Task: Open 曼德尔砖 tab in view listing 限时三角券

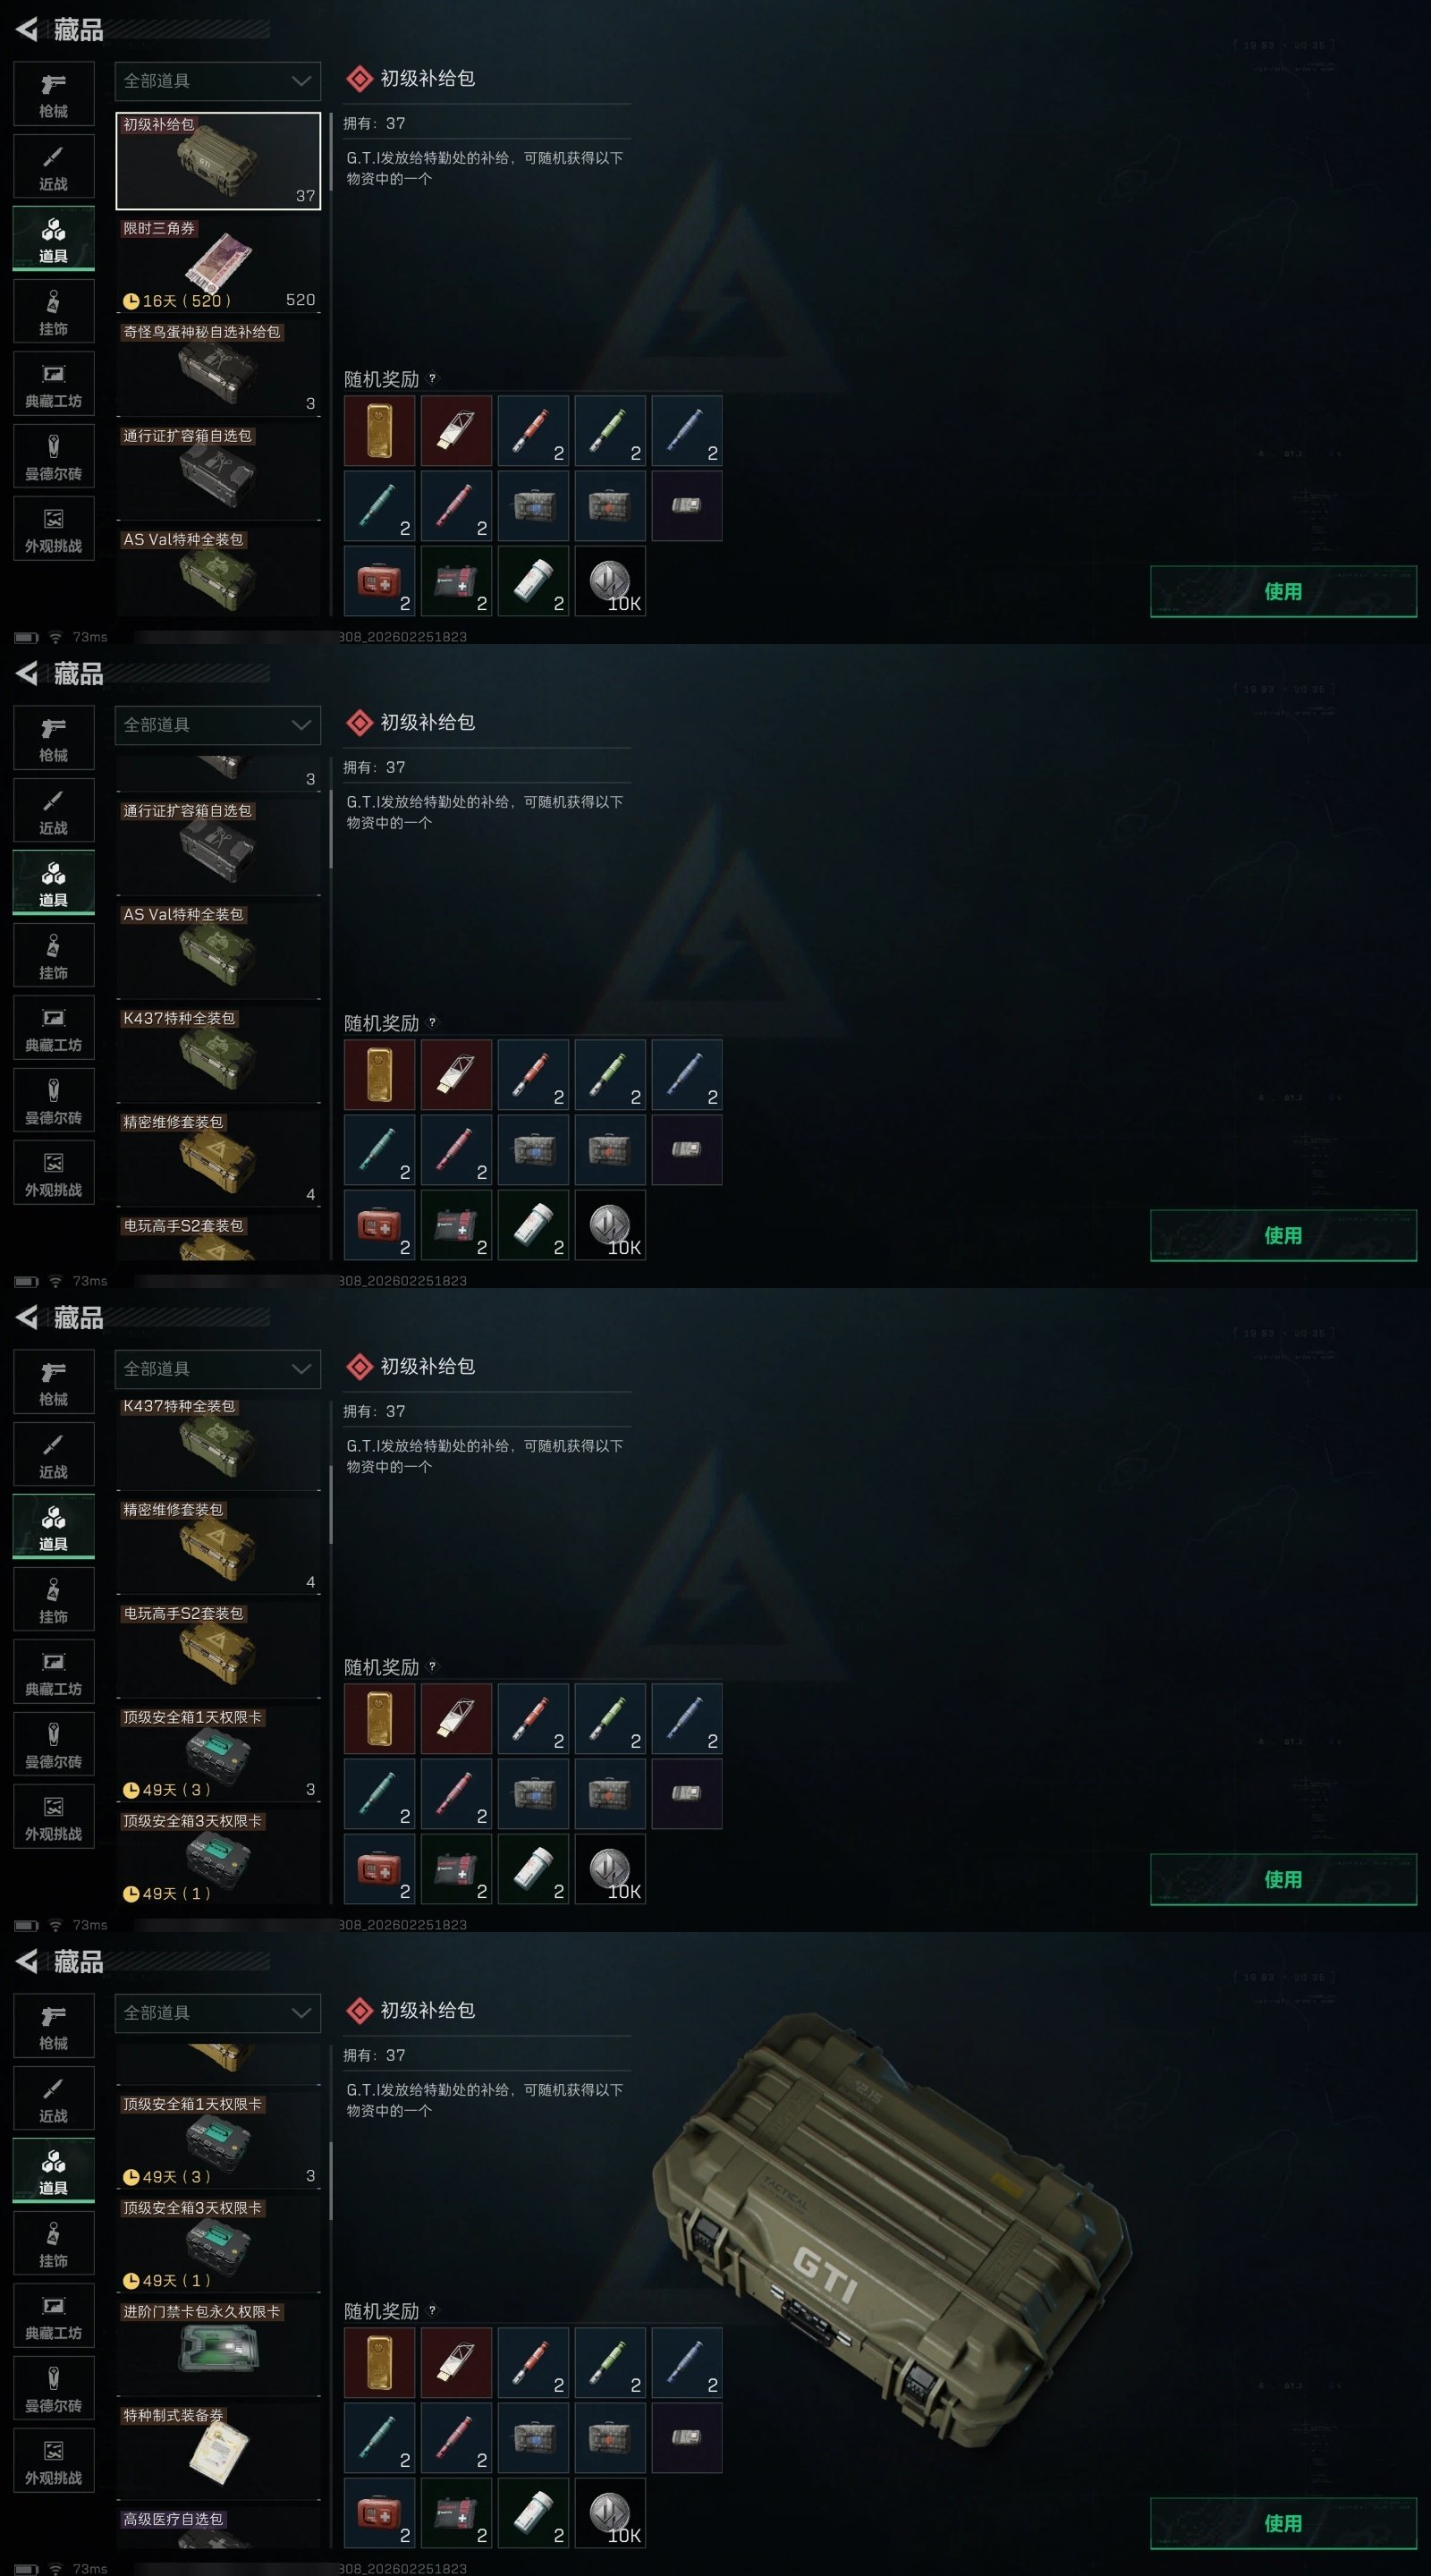Action: click(54, 457)
